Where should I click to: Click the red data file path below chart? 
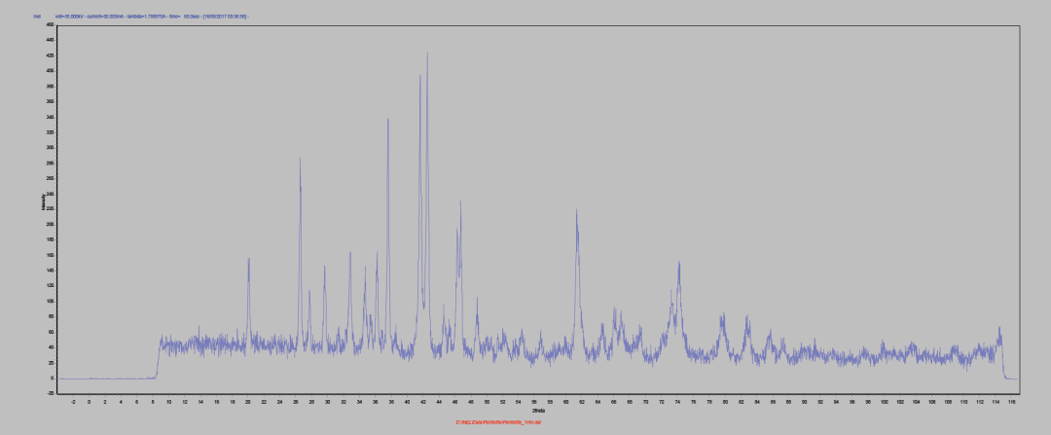pyautogui.click(x=498, y=422)
